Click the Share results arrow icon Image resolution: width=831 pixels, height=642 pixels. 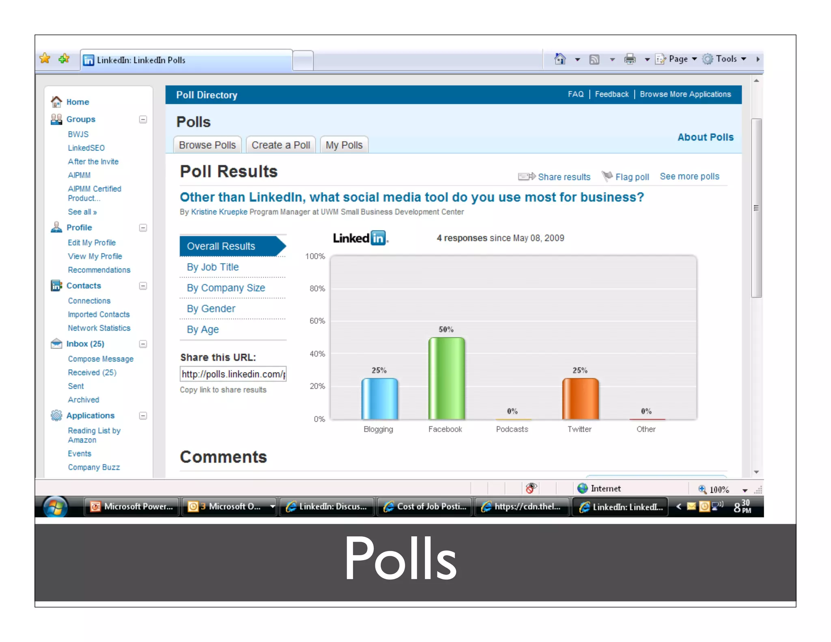[x=527, y=177]
